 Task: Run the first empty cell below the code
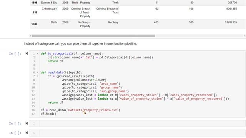27,123
